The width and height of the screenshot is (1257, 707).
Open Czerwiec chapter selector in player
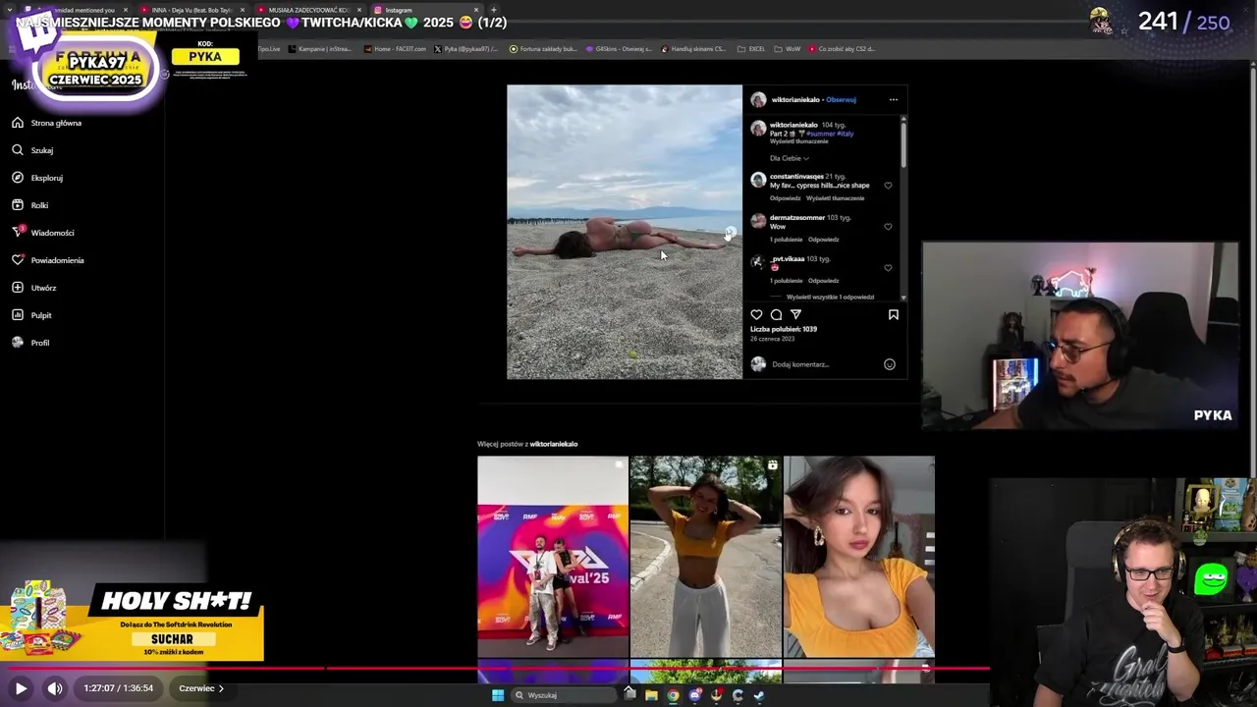coord(201,688)
